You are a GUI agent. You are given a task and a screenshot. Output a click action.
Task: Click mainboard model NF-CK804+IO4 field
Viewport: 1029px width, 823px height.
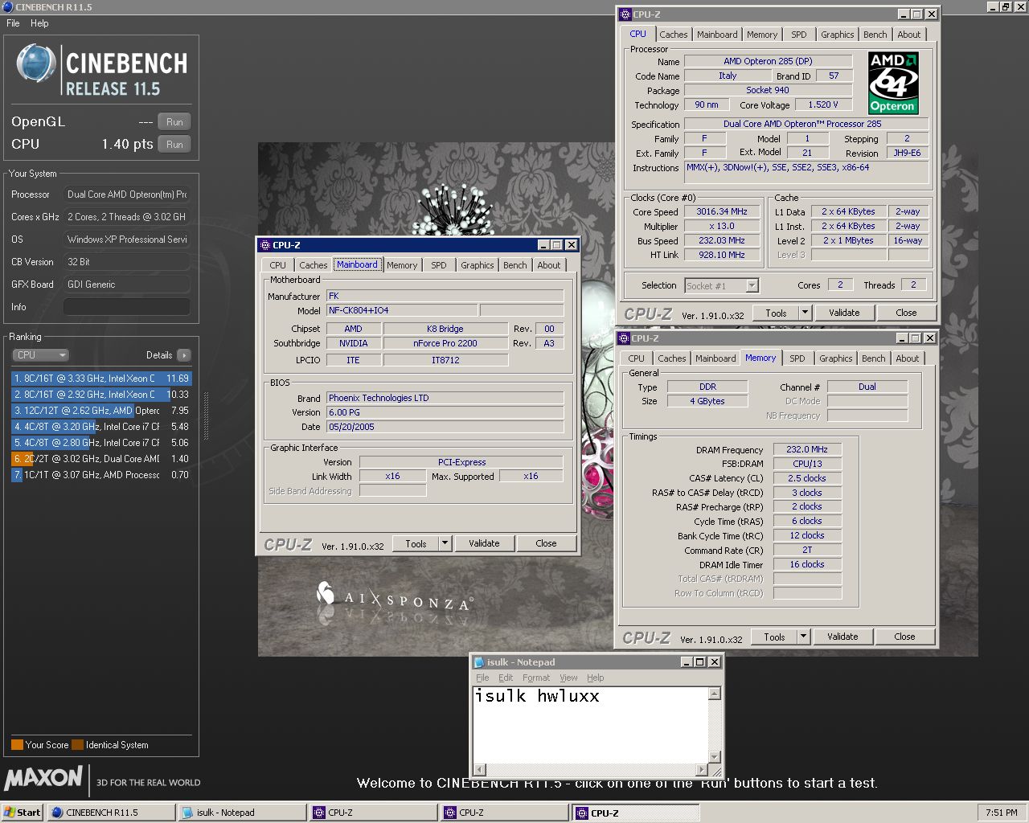pyautogui.click(x=401, y=310)
